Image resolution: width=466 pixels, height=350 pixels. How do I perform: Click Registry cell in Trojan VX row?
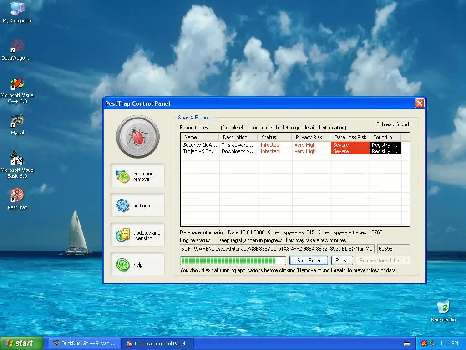coord(385,151)
